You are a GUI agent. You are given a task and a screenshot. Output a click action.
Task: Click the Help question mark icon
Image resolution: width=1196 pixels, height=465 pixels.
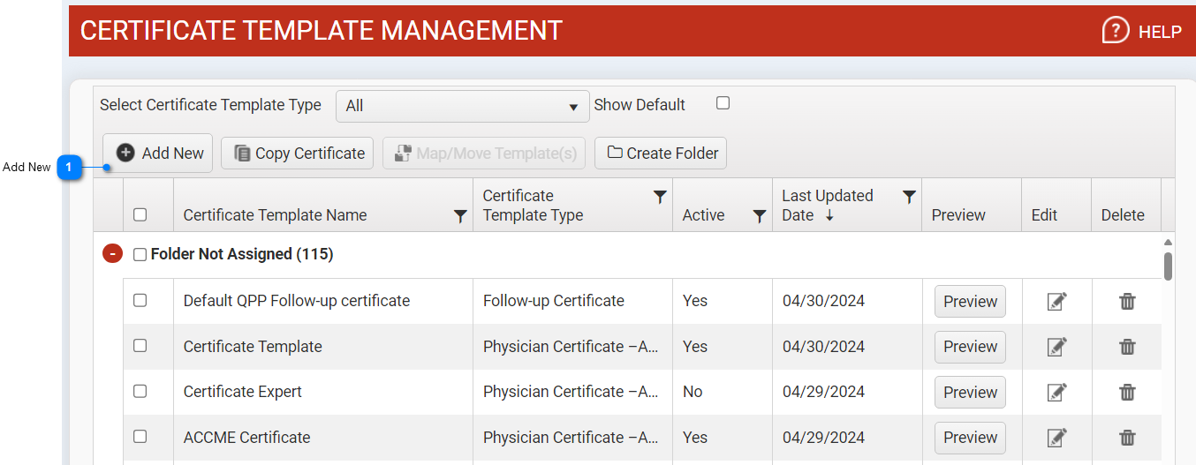click(1116, 31)
